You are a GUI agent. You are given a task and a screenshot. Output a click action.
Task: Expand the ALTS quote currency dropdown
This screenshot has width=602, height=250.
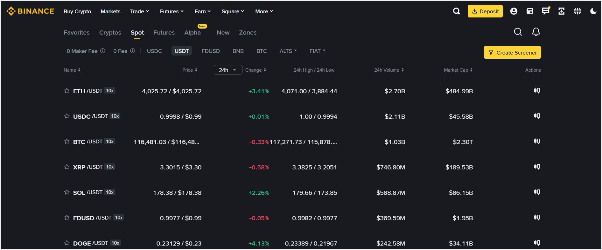pyautogui.click(x=288, y=51)
